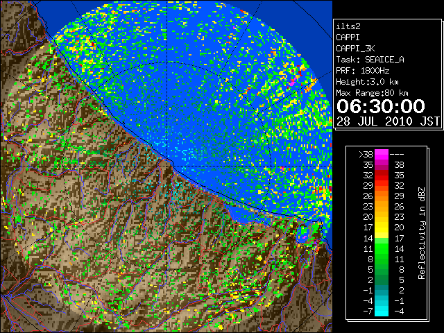This screenshot has height=333, width=444.
Task: Pick the yellow swatch for 17–20 dBZ
Action: click(x=382, y=228)
